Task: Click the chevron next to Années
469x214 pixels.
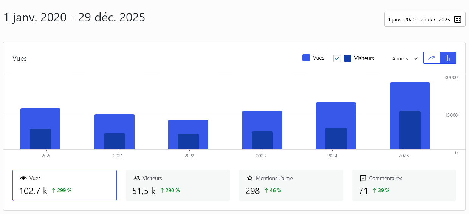Action: (x=416, y=59)
